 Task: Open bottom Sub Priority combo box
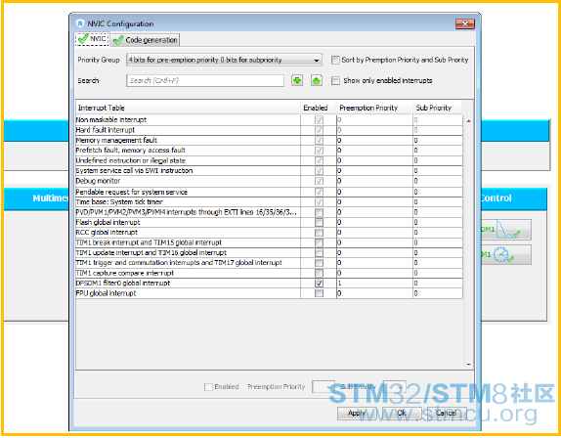[x=394, y=387]
